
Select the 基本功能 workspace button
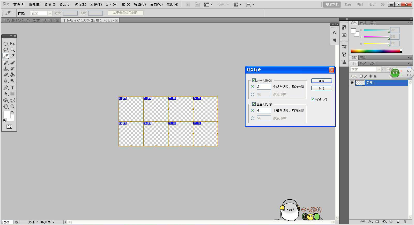332,5
